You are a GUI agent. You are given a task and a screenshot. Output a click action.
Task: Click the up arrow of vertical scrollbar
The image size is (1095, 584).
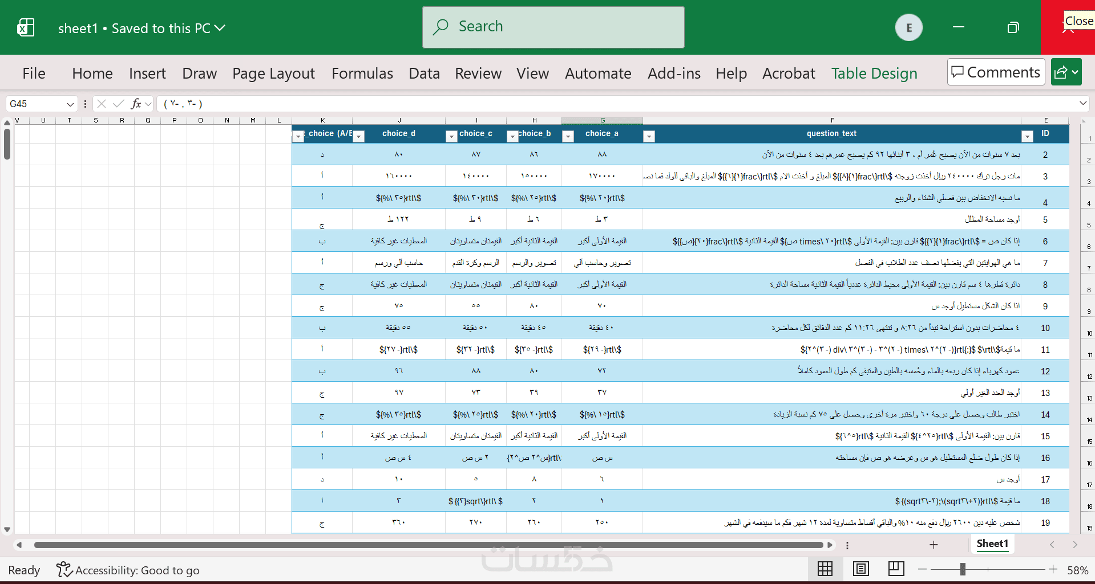[7, 122]
